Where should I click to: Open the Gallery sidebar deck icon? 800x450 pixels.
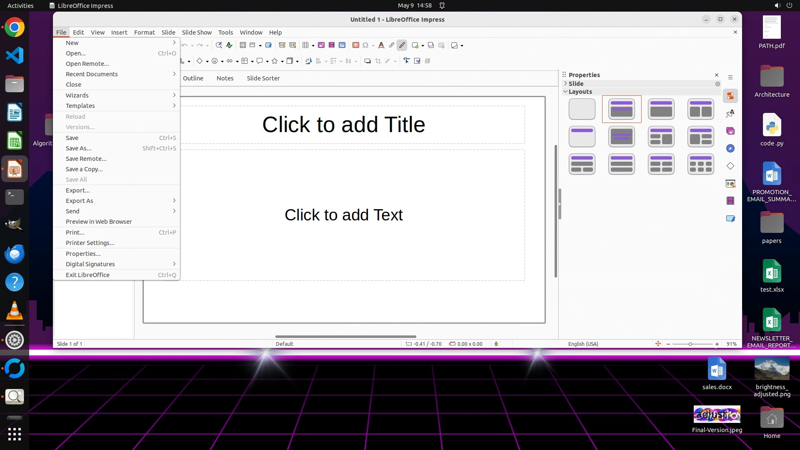730,131
